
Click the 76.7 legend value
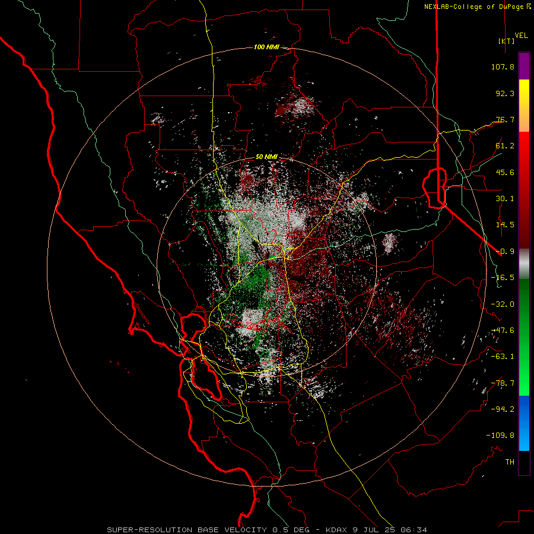pos(505,119)
